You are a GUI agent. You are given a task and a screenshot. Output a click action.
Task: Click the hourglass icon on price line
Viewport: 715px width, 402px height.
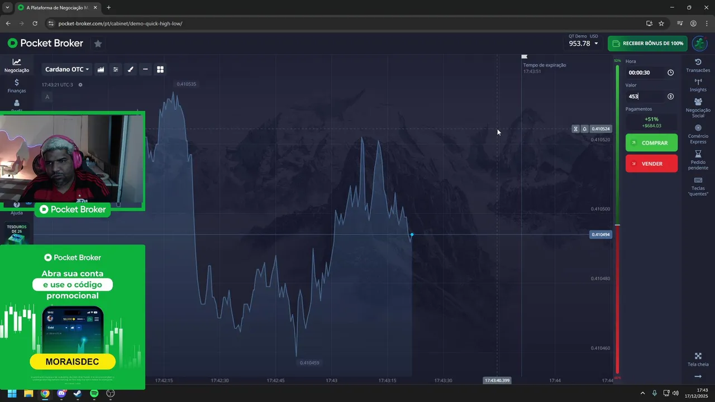[575, 129]
